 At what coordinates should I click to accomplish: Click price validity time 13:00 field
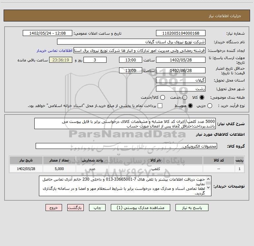coord(131,70)
